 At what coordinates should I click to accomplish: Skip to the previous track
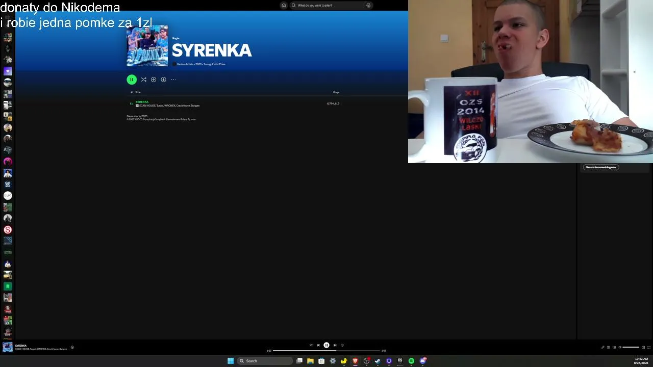coord(318,345)
